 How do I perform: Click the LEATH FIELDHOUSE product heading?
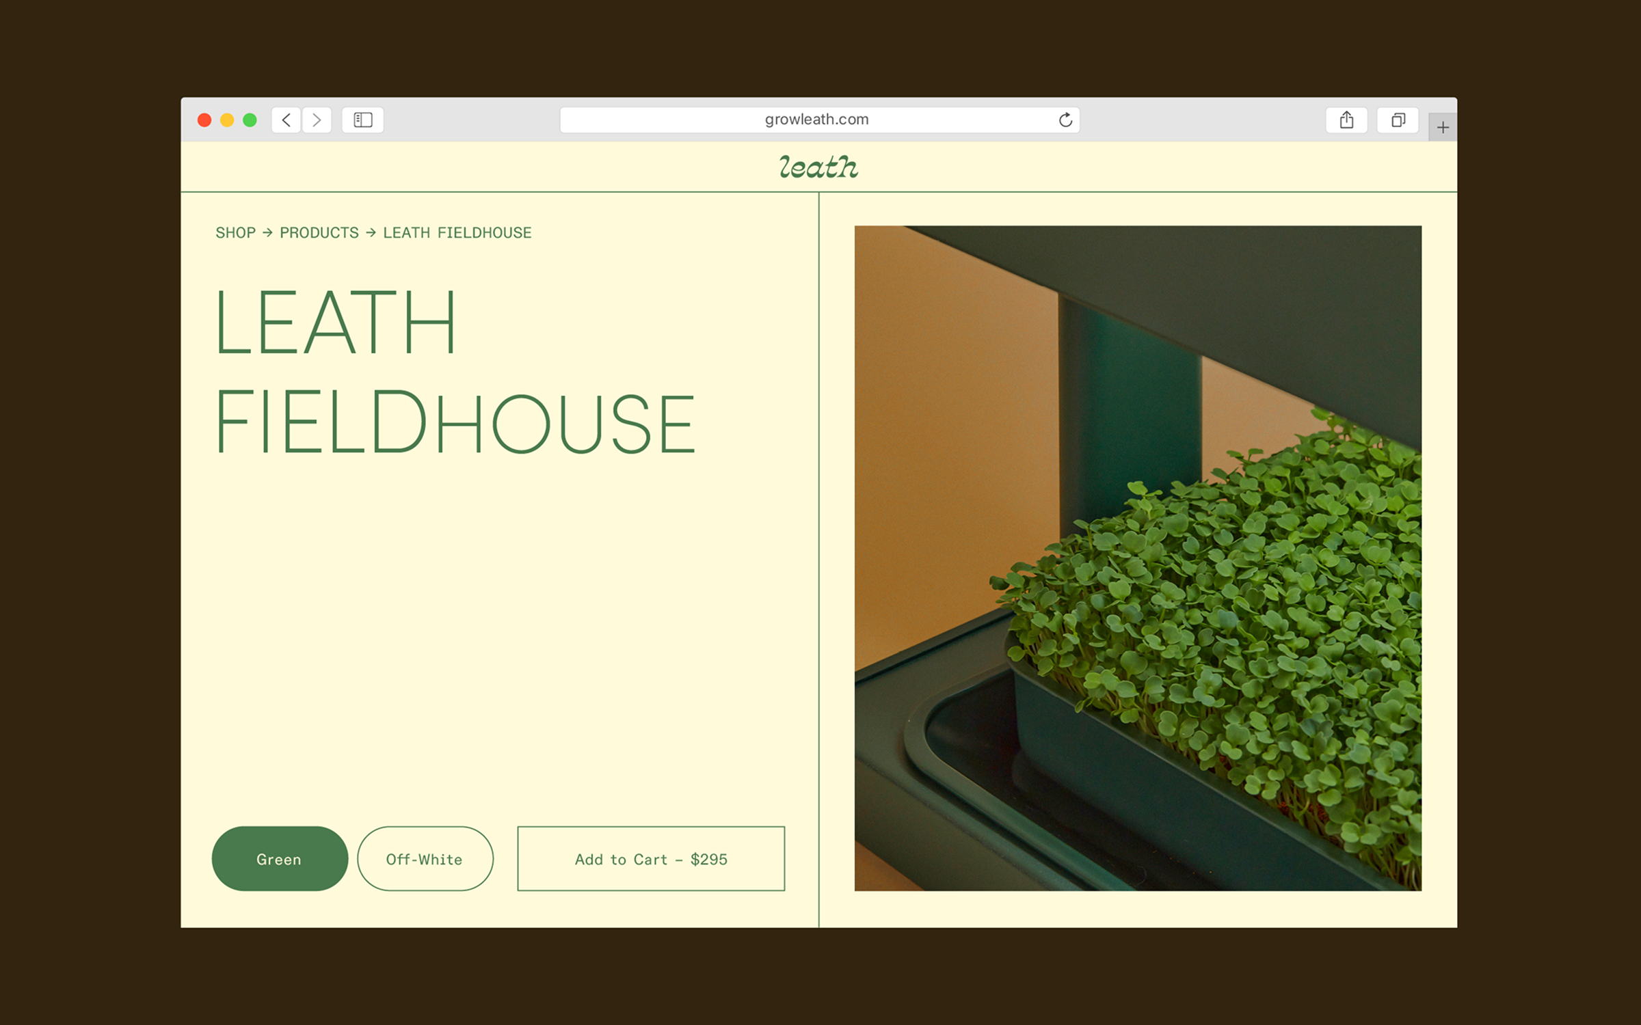pyautogui.click(x=454, y=372)
